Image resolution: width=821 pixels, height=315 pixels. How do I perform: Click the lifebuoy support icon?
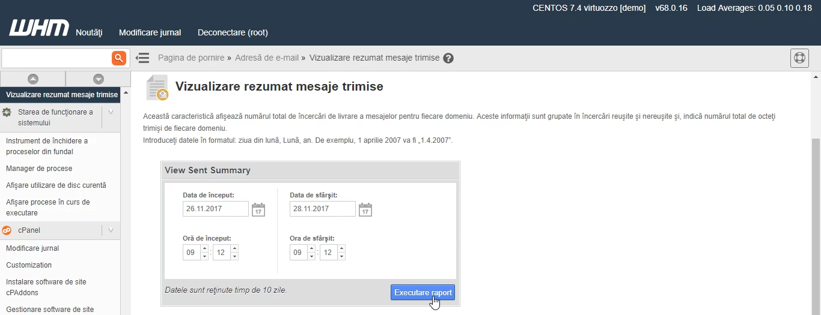(x=799, y=58)
